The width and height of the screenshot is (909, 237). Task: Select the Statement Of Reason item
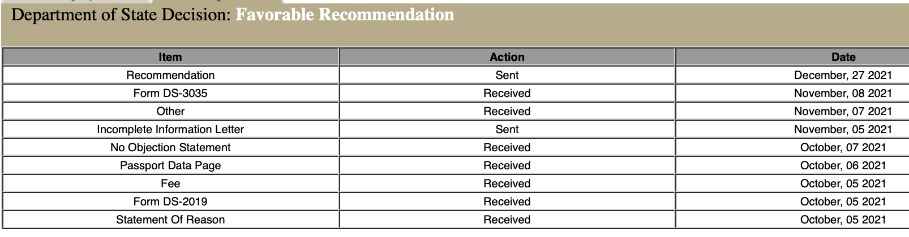click(170, 220)
